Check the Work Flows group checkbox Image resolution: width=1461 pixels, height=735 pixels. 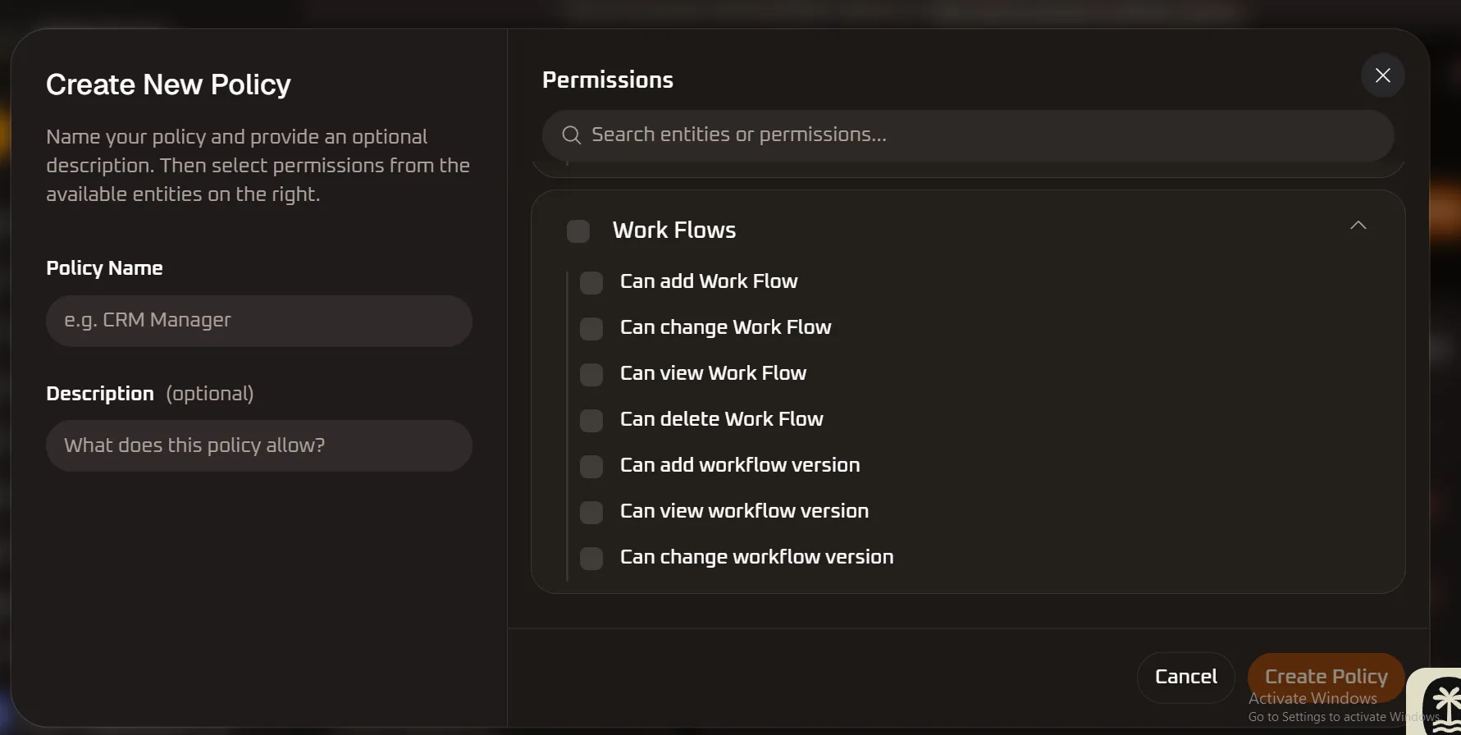578,231
